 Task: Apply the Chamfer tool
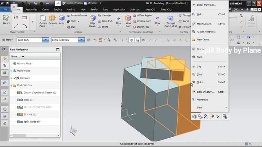coord(105,16)
